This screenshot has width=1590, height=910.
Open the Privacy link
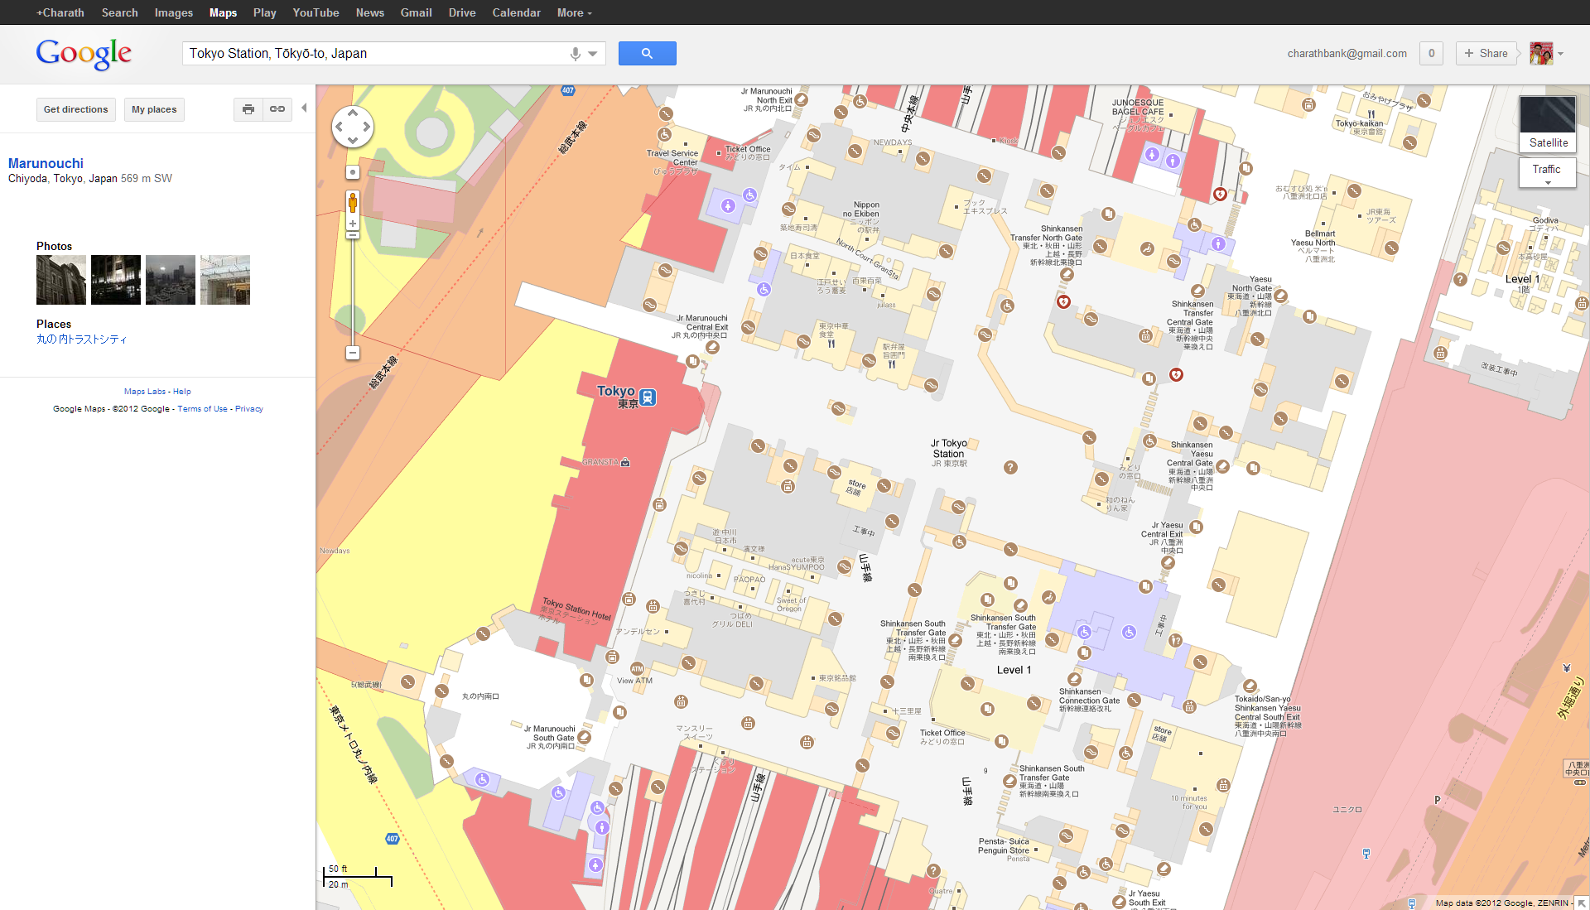click(249, 409)
